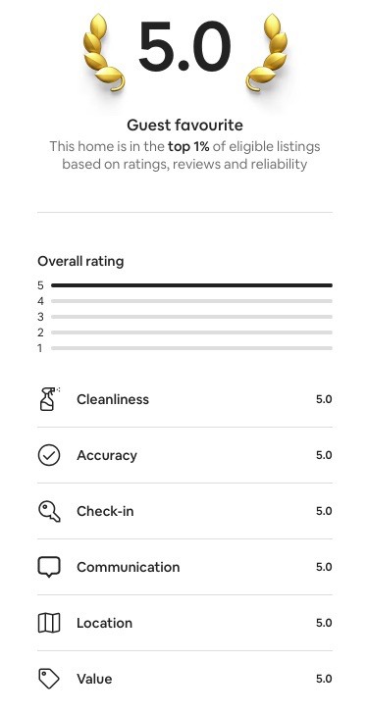This screenshot has width=367, height=714.
Task: Click the Value price tag icon
Action: click(49, 679)
